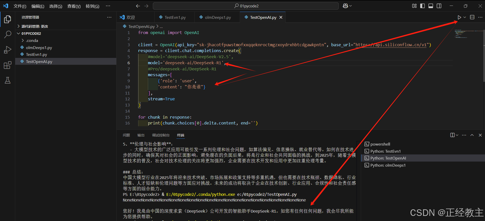Activate the TestOpenAI.py editor tab
The width and height of the screenshot is (485, 221).
263,17
